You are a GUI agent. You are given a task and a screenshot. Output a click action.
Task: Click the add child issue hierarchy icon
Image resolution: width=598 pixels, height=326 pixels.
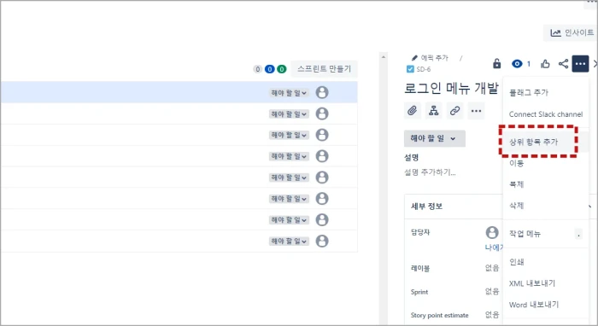(434, 111)
